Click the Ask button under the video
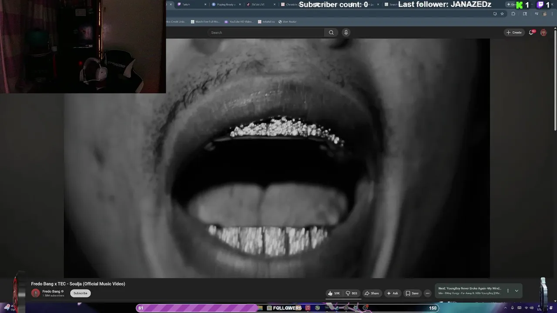 [392, 293]
